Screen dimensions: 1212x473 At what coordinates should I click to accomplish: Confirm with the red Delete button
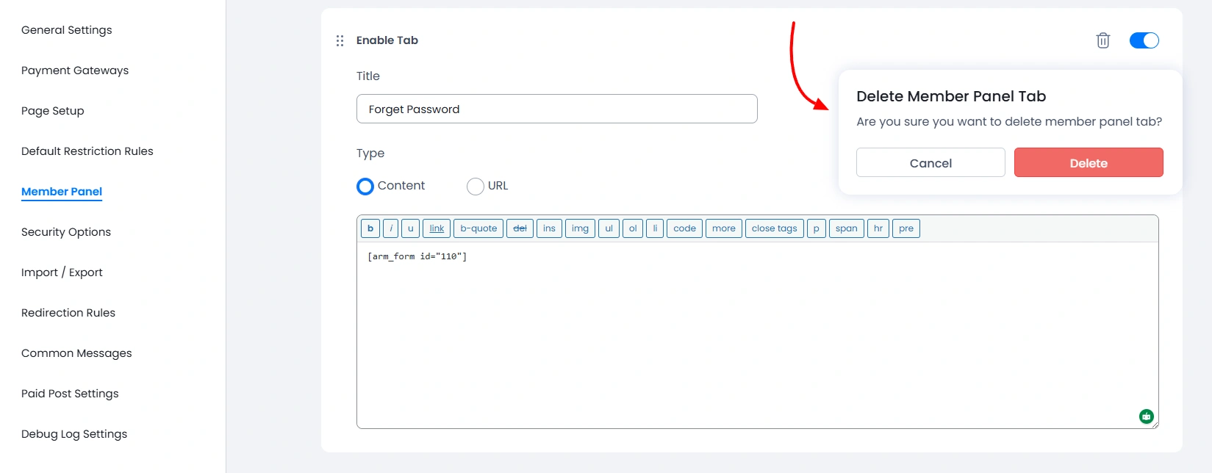point(1089,162)
